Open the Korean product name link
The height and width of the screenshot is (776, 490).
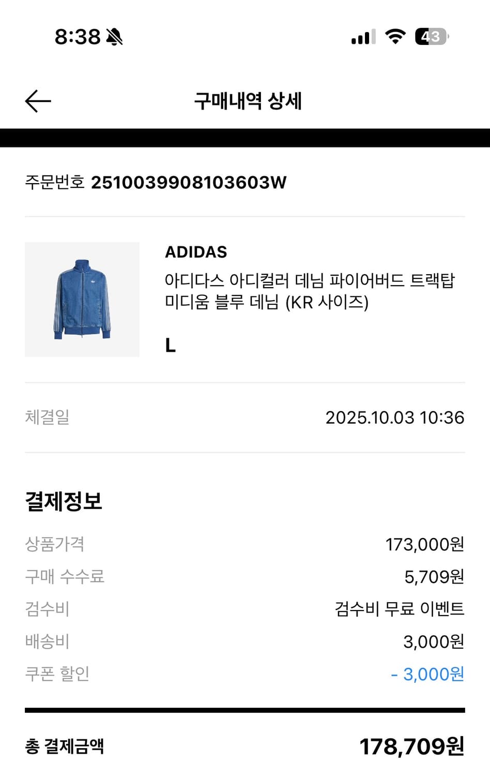[x=309, y=291]
